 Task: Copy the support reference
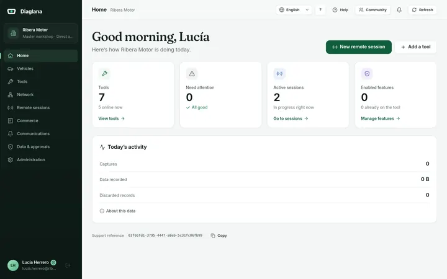219,236
